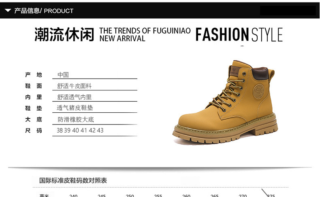320x197 pixels.
Task: Click the 尺码 row label
Action: [34, 131]
